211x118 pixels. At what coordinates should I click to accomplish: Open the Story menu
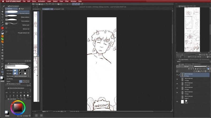click(x=34, y=1)
